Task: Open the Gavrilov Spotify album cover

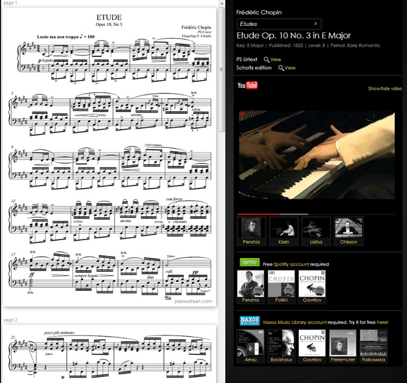Action: (312, 283)
